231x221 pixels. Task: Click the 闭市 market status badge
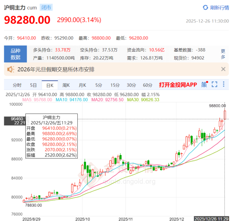click(46, 8)
